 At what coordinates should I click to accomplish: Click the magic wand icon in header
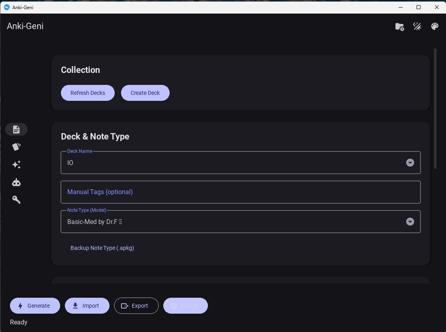tap(417, 27)
